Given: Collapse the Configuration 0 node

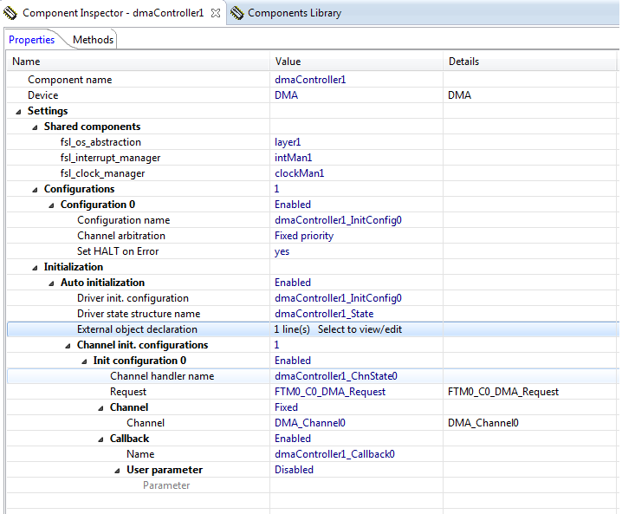Looking at the screenshot, I should [x=53, y=205].
